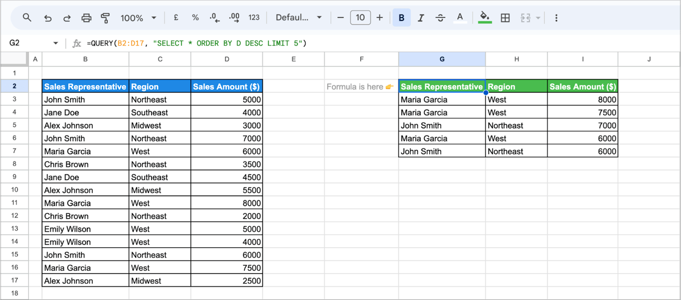Select the column J header
The height and width of the screenshot is (300, 681).
[x=649, y=59]
